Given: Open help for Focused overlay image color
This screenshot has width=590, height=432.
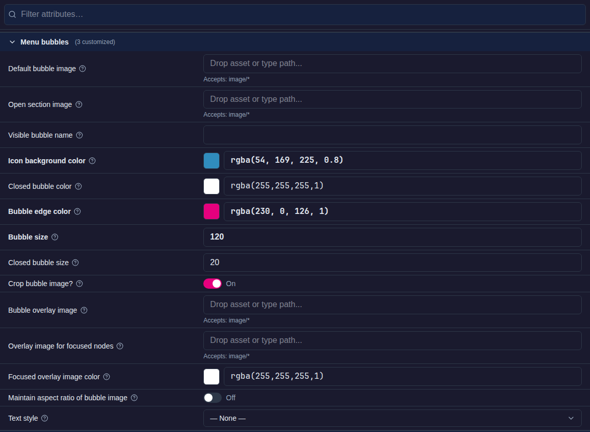Looking at the screenshot, I should pos(107,377).
